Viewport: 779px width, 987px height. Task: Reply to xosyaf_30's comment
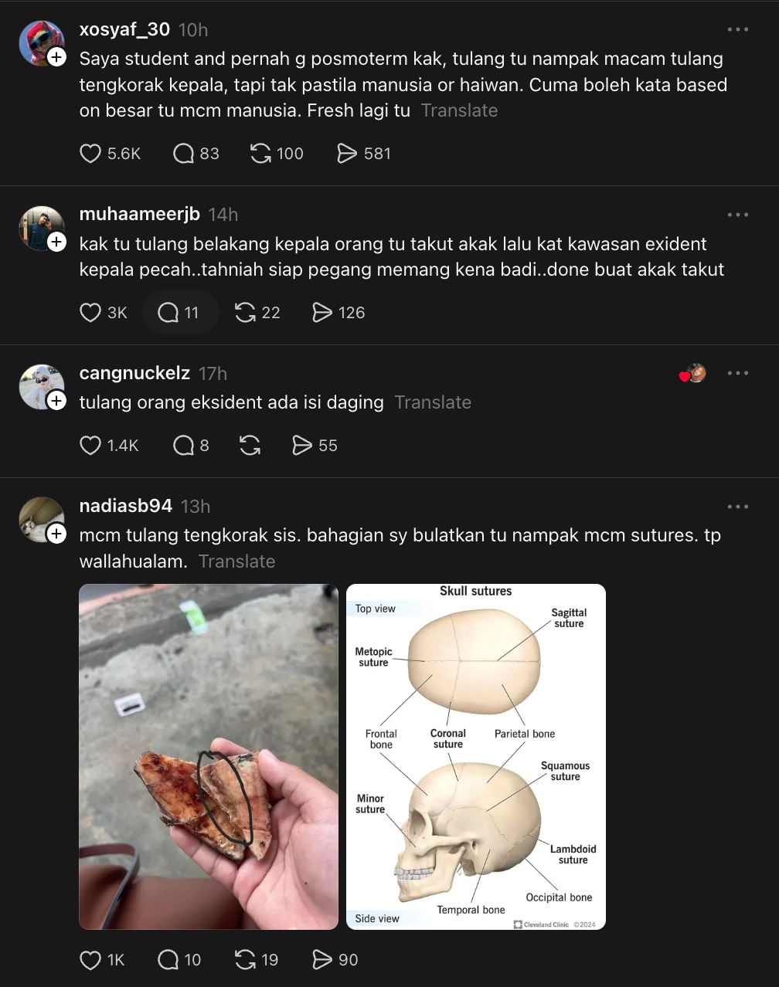(x=183, y=154)
